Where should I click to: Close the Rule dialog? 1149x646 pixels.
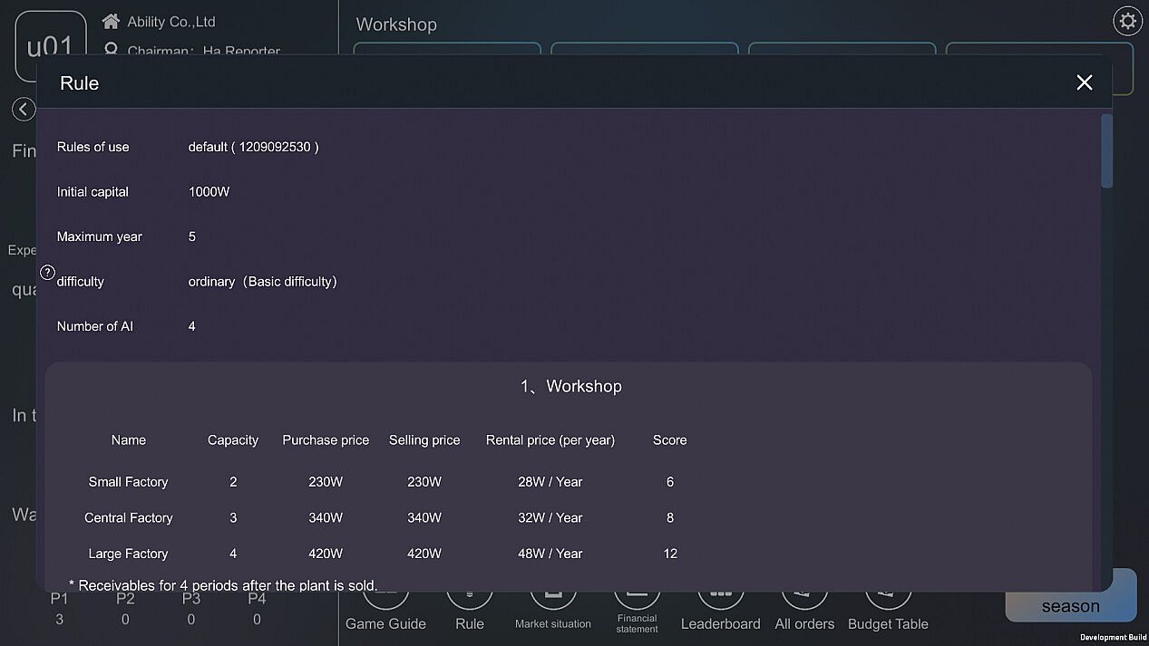1084,82
